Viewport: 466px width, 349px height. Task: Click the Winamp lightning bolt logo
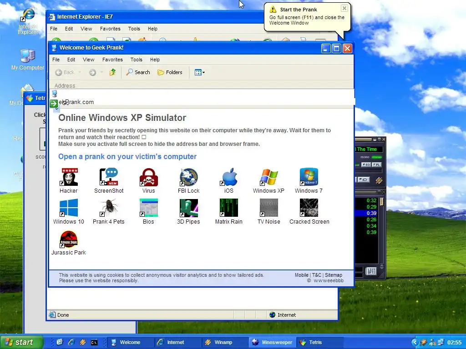click(x=379, y=180)
